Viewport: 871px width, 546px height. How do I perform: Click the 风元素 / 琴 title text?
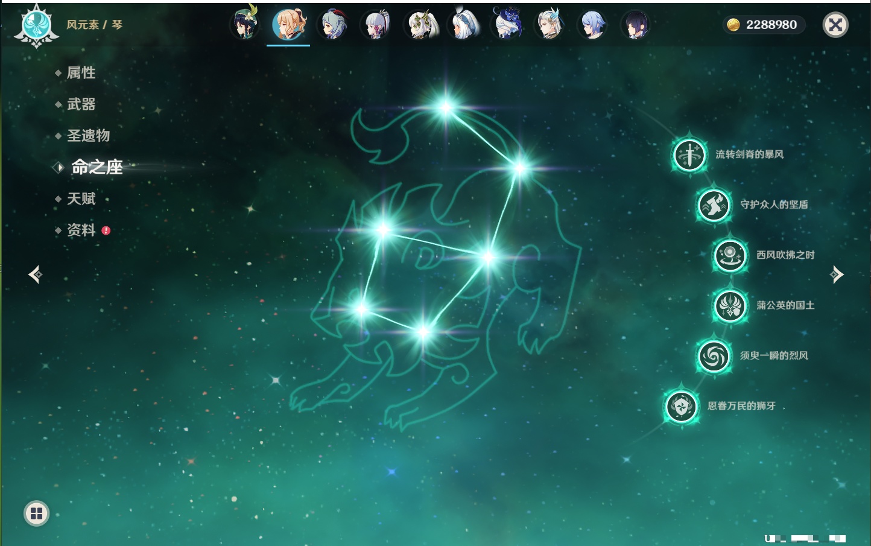95,25
